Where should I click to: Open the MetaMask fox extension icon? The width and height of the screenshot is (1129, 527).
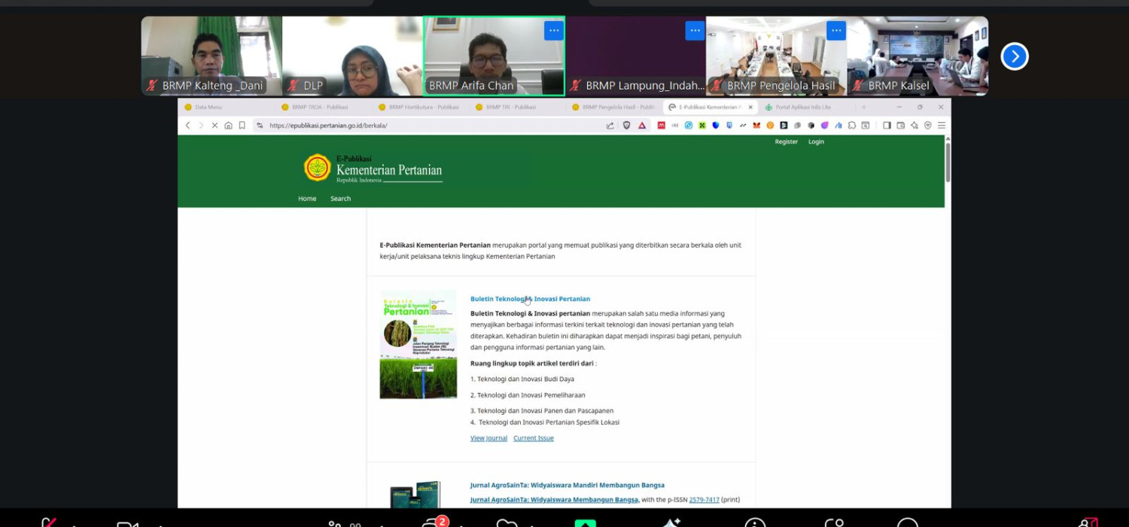[757, 126]
